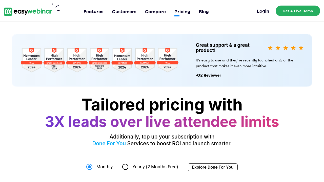The width and height of the screenshot is (324, 182).
Task: Open the Compare navigation menu
Action: click(x=155, y=12)
